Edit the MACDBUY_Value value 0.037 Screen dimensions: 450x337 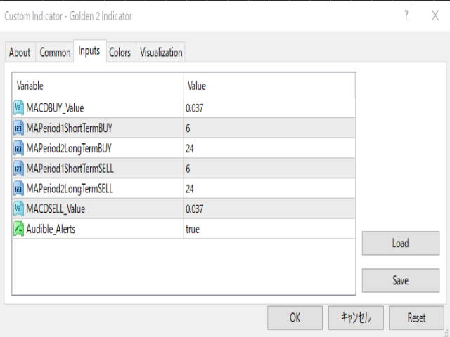click(x=269, y=108)
